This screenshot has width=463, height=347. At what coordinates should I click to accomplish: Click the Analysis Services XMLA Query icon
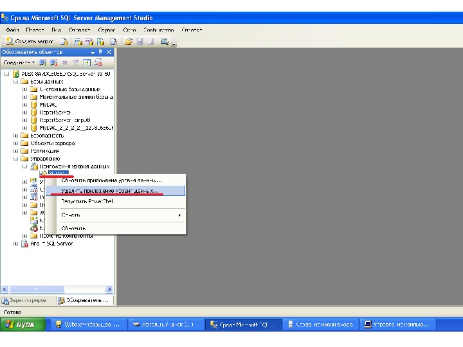100,42
